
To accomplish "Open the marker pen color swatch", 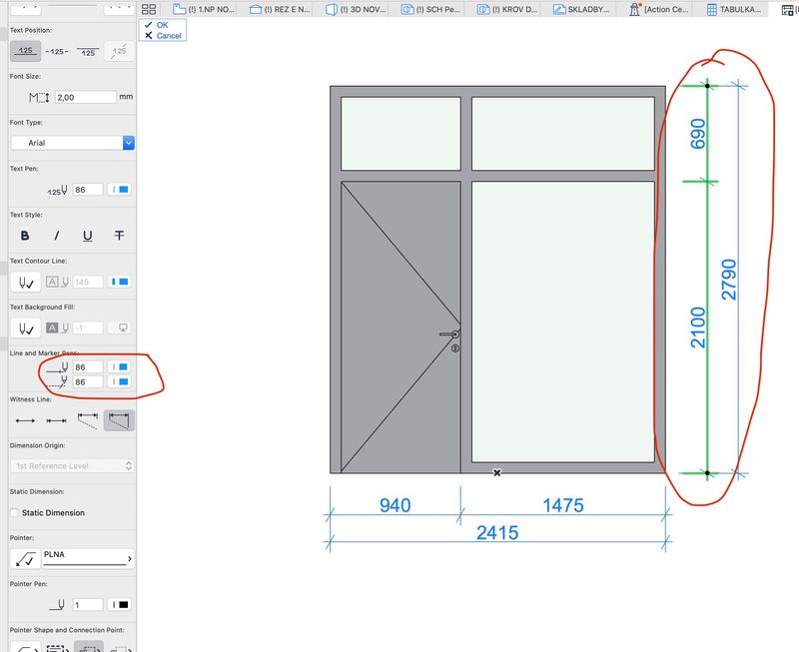I will [x=120, y=382].
